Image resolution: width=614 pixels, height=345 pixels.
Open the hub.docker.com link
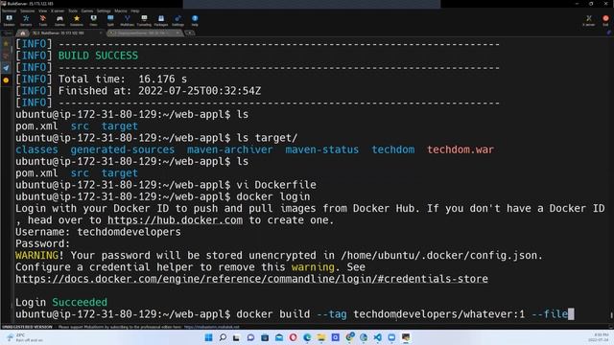(x=175, y=220)
